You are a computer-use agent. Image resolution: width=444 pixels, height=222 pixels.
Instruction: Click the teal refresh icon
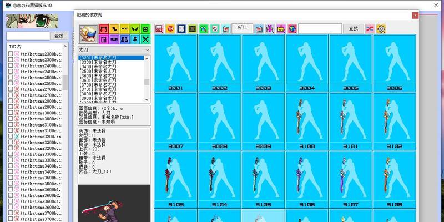click(215, 29)
